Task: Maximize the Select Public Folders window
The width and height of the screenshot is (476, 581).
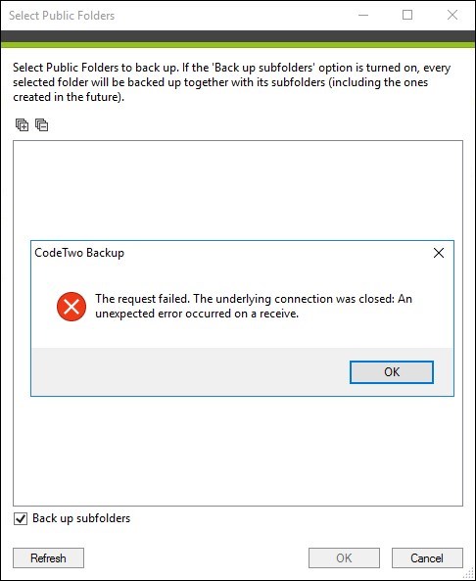Action: coord(407,16)
